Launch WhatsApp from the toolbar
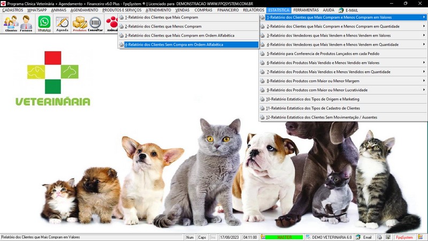The image size is (428, 241). (44, 24)
